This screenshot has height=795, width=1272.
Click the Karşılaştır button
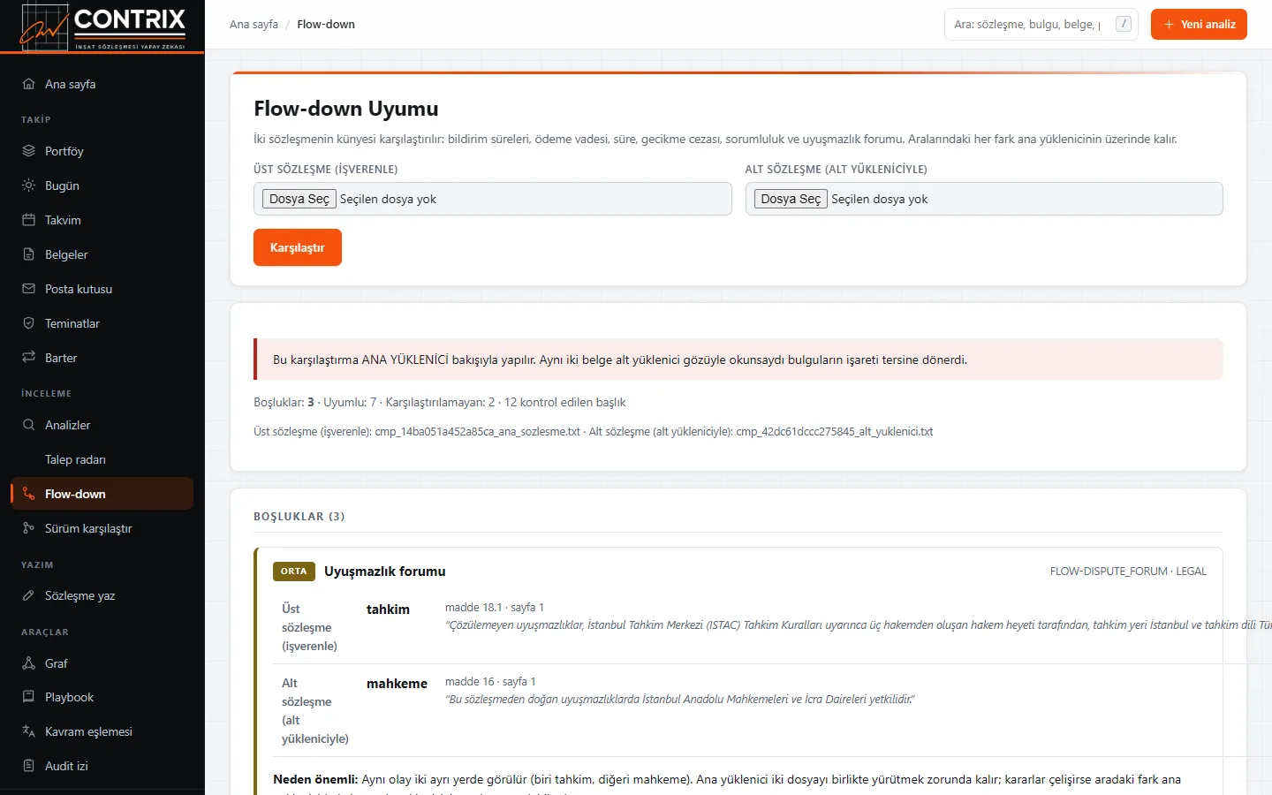pos(298,247)
